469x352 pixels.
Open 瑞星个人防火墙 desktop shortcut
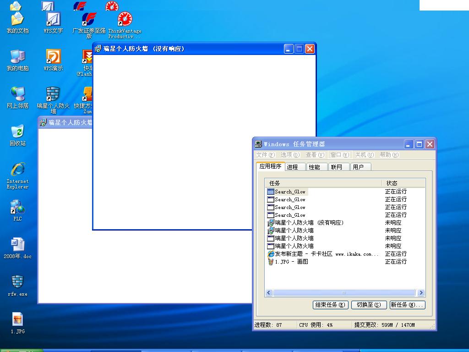point(53,100)
